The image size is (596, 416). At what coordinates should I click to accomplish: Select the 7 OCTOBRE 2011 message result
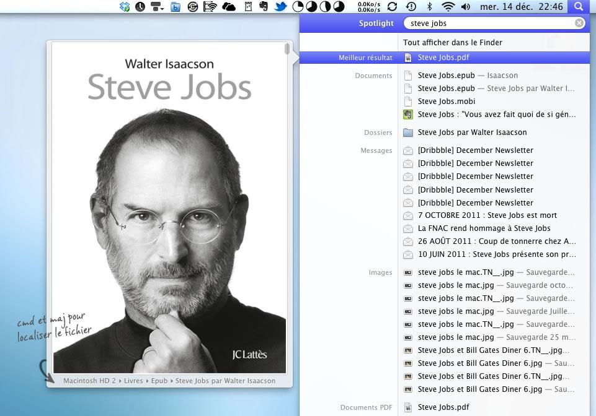487,215
